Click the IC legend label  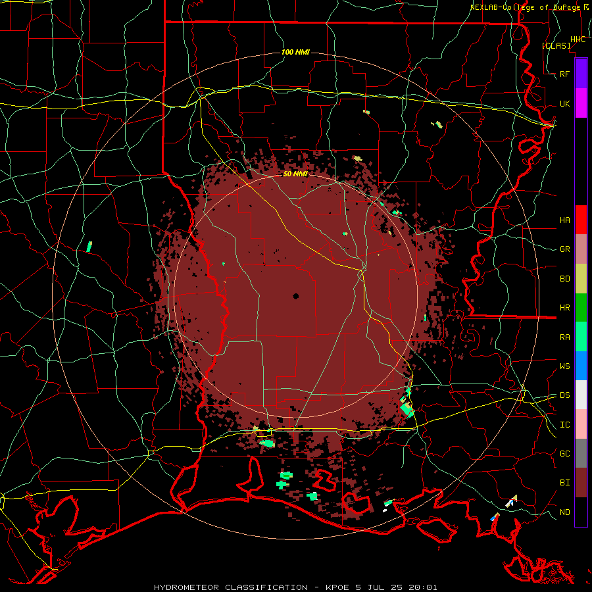pyautogui.click(x=564, y=425)
